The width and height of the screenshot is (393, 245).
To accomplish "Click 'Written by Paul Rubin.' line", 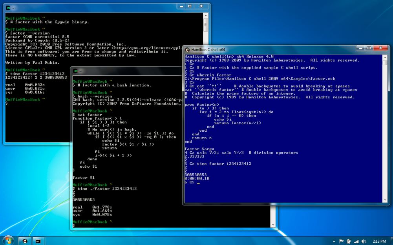I will tap(32, 63).
